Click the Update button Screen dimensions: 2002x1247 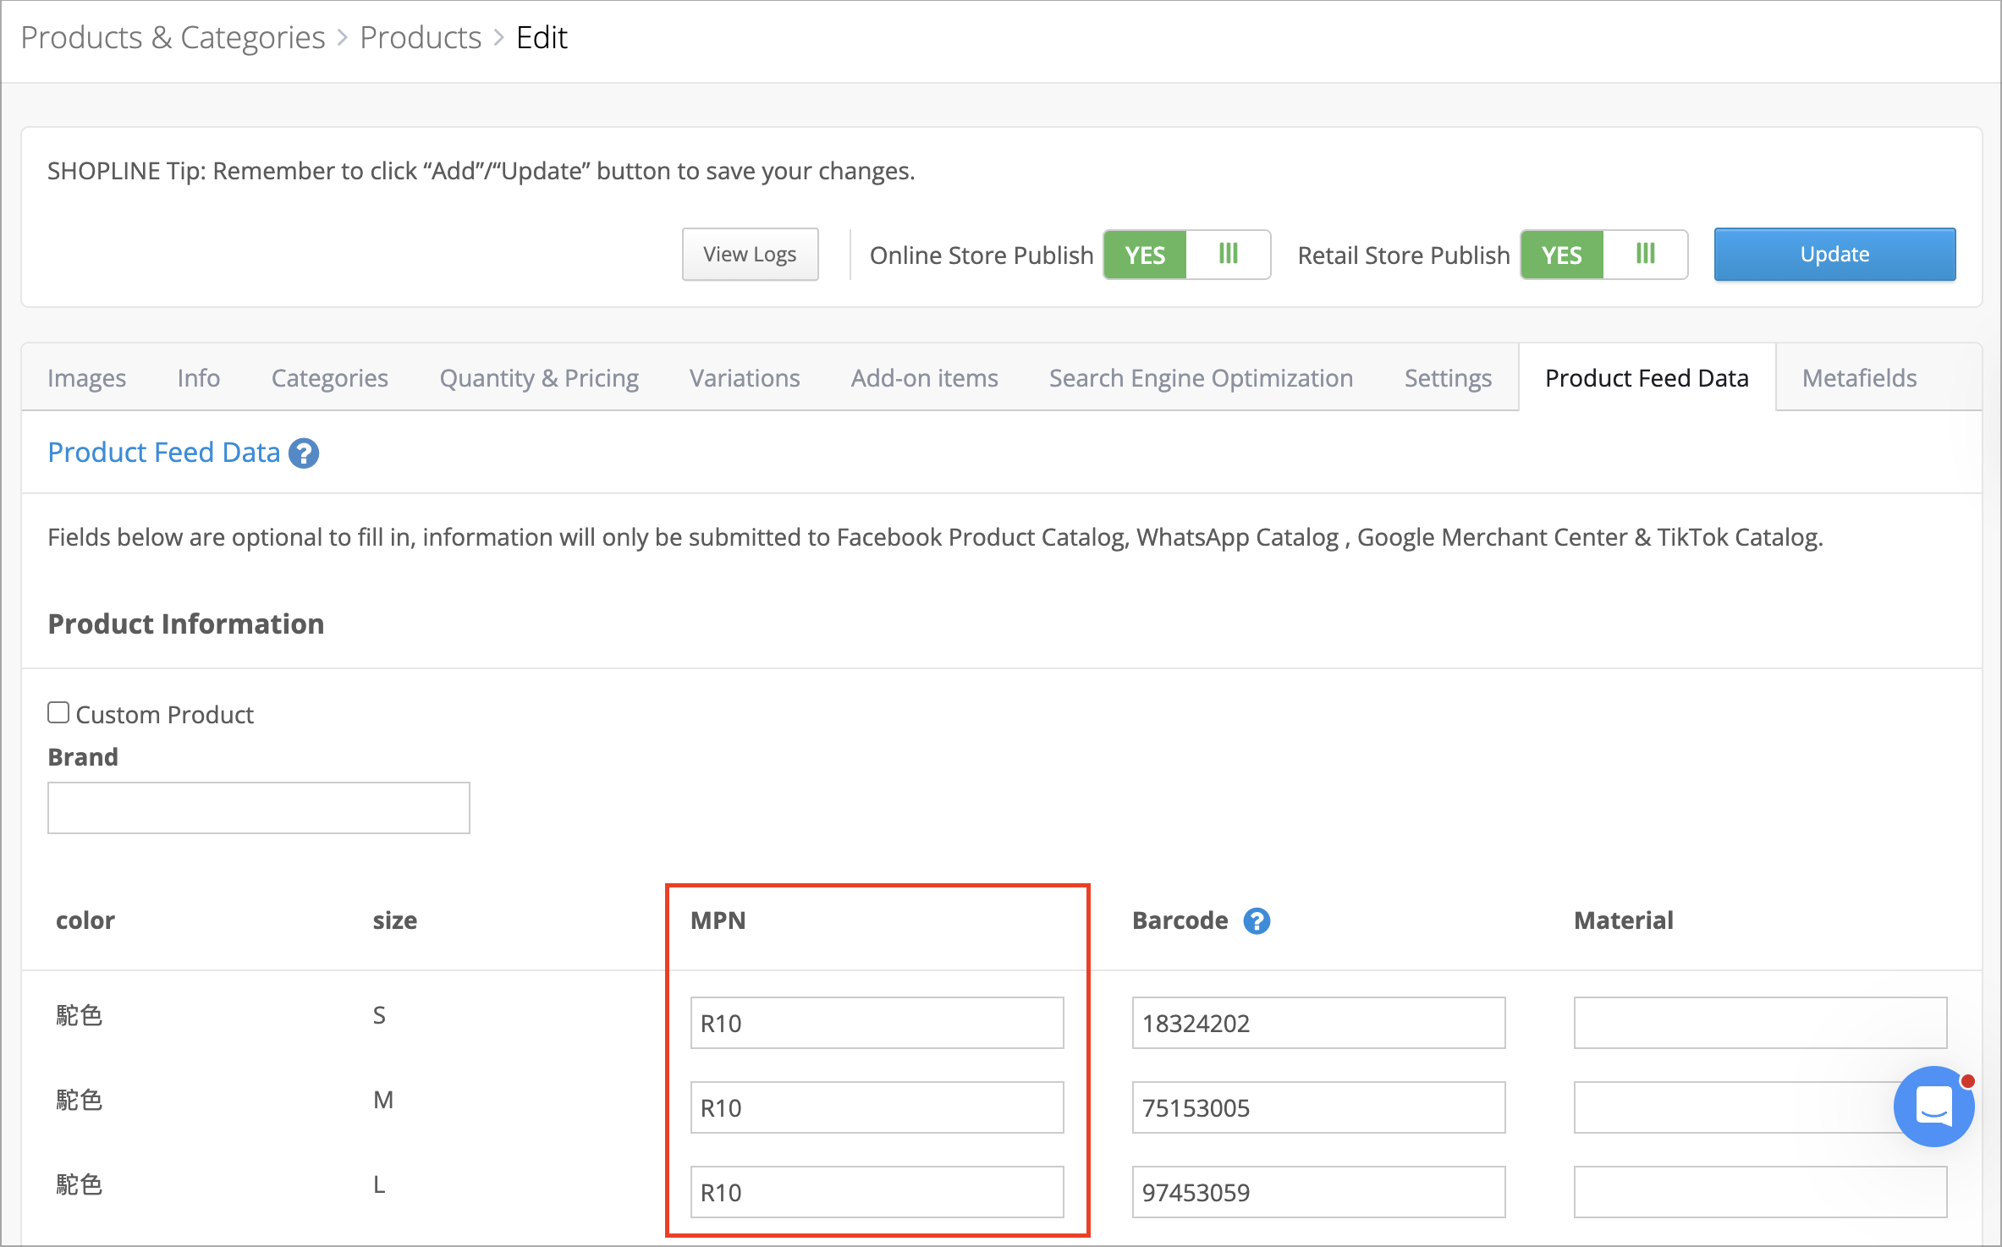1834,254
